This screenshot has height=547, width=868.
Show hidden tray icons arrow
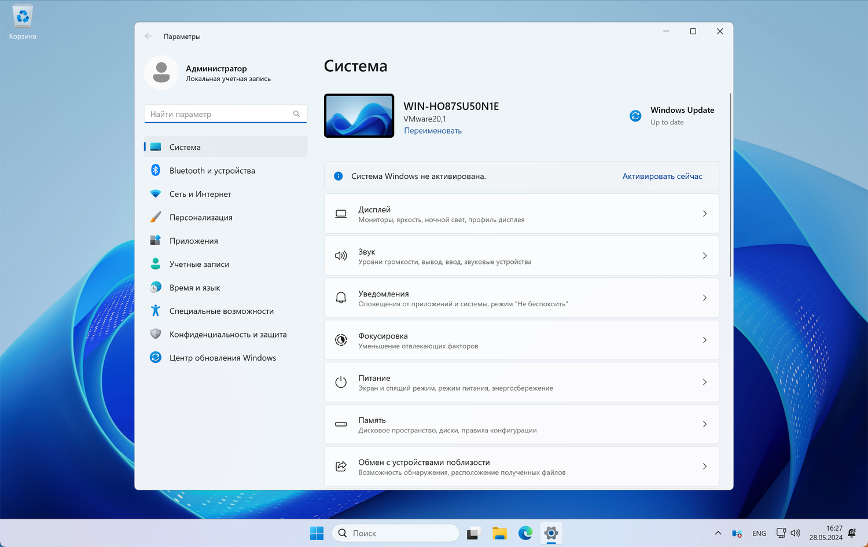718,533
